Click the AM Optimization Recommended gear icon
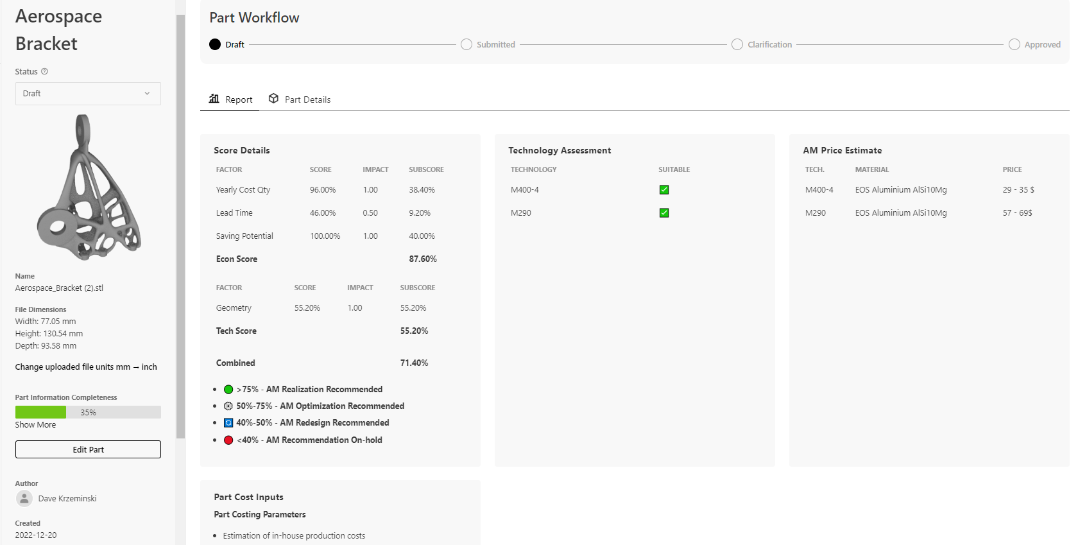This screenshot has height=545, width=1078. (x=228, y=406)
